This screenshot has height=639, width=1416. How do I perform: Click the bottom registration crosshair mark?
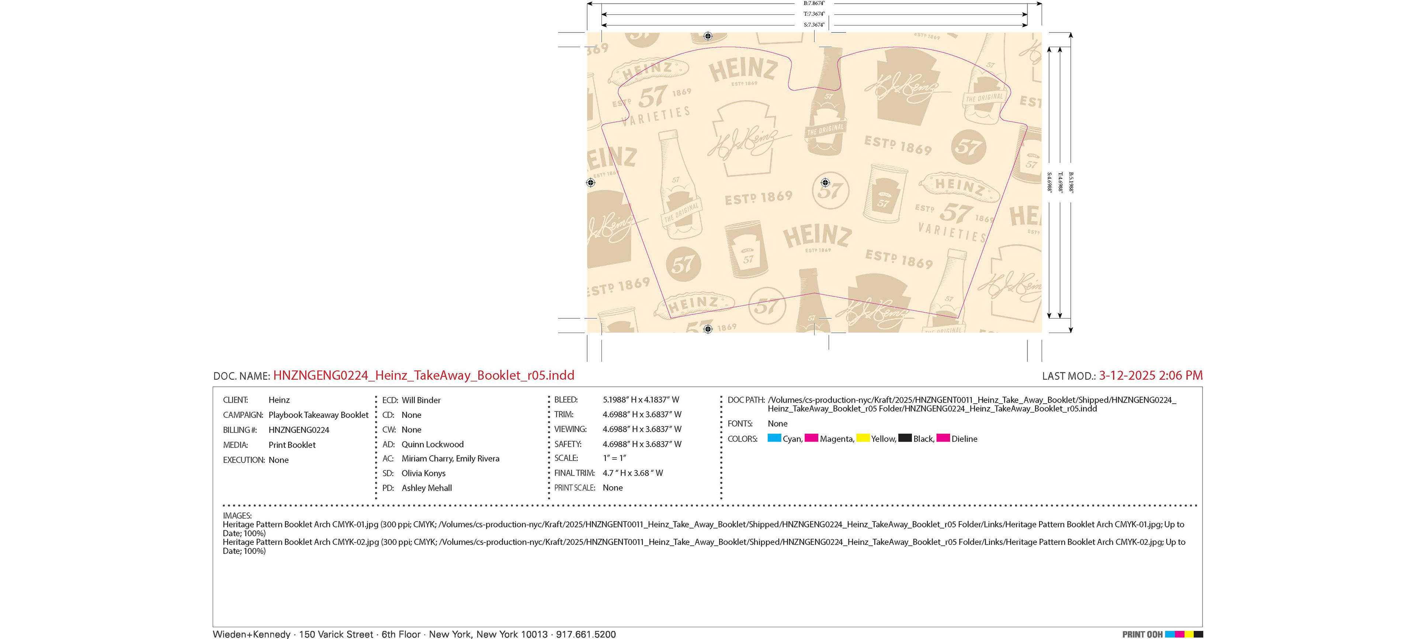(708, 329)
